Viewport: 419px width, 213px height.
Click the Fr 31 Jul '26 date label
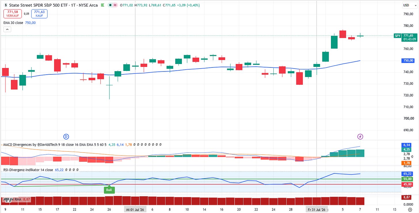click(317, 210)
